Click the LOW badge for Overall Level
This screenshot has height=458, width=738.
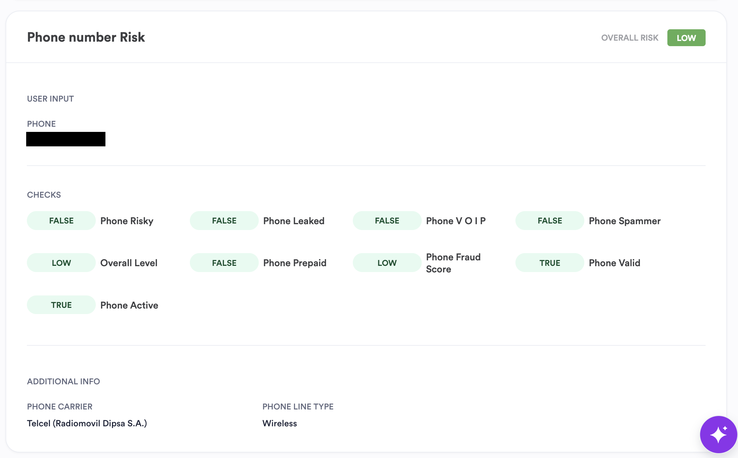pos(61,263)
